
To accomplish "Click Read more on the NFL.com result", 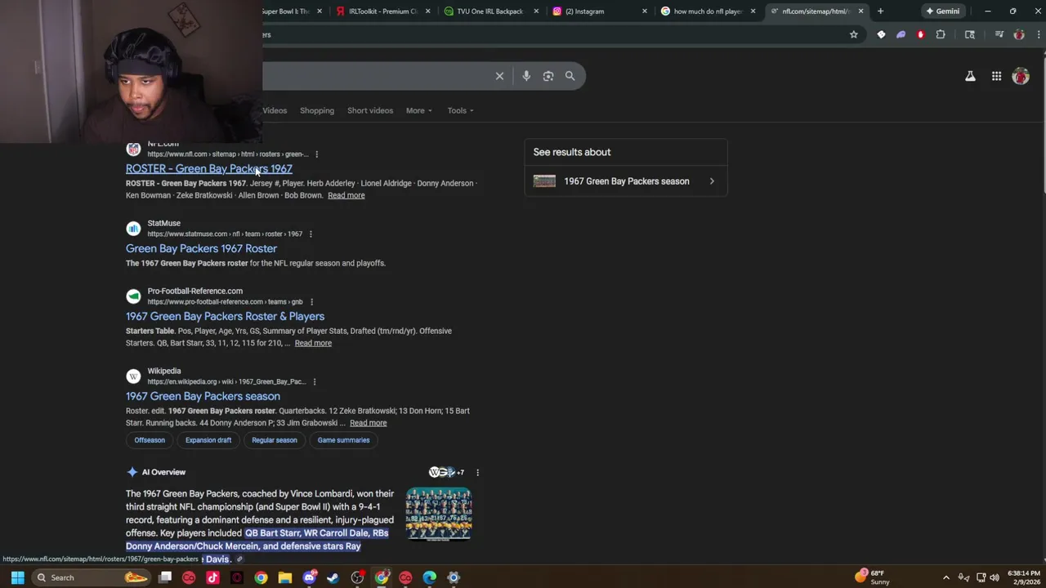I will (x=346, y=195).
